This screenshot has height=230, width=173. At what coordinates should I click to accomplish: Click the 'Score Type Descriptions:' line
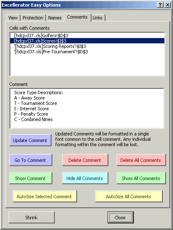pos(38,92)
